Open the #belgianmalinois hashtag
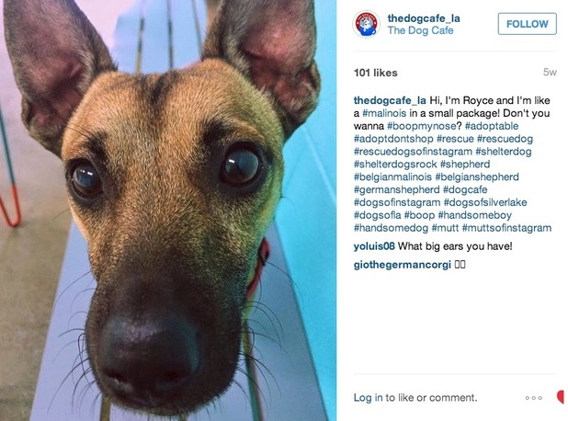This screenshot has height=421, width=568. 392,176
